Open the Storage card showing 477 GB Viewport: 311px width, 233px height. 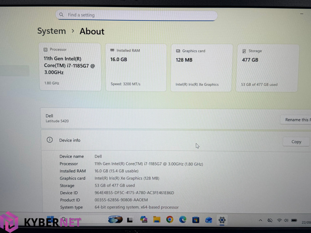click(x=267, y=68)
